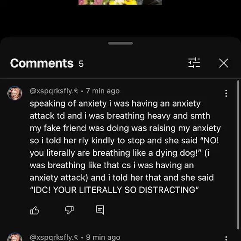Open @xspqrksfly profile from the 7 min ago comment
Screen dimensions: 241x241
54,91
